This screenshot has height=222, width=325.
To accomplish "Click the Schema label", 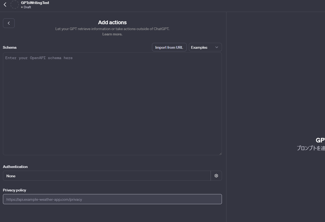I will 10,47.
